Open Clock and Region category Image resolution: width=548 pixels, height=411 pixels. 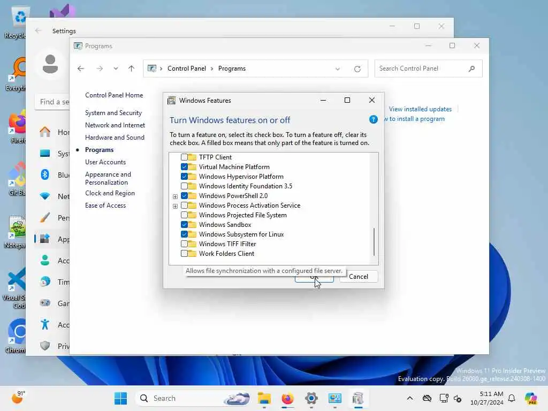coord(110,193)
